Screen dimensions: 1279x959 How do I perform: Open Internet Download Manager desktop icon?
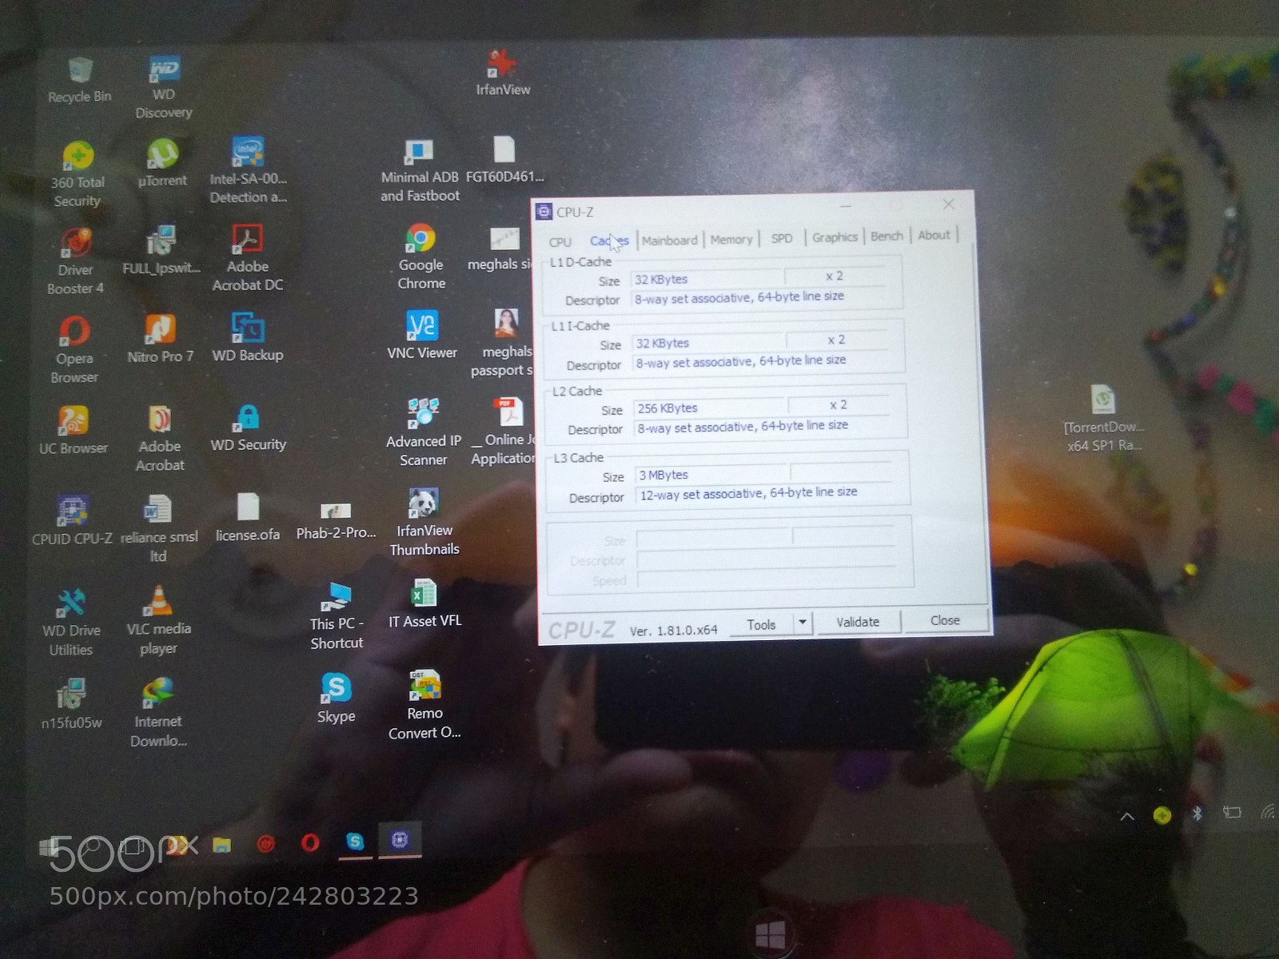(158, 714)
